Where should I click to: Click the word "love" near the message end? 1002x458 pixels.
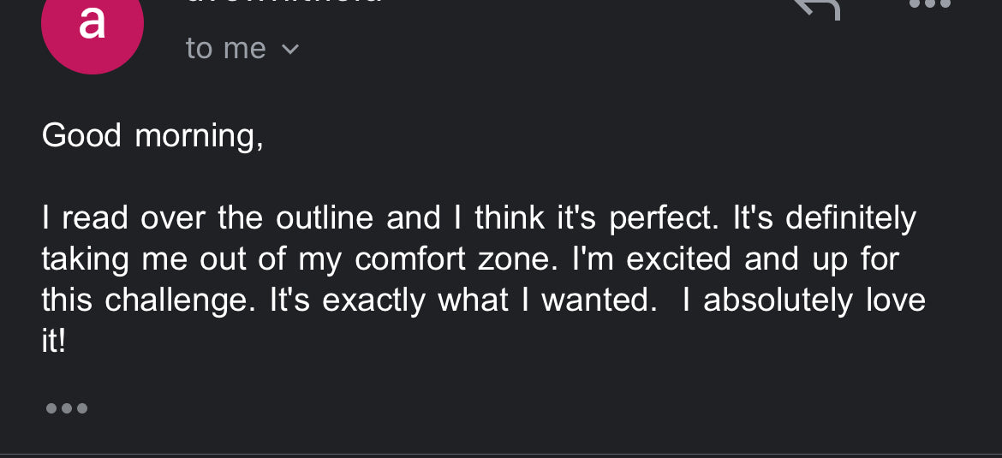click(896, 300)
